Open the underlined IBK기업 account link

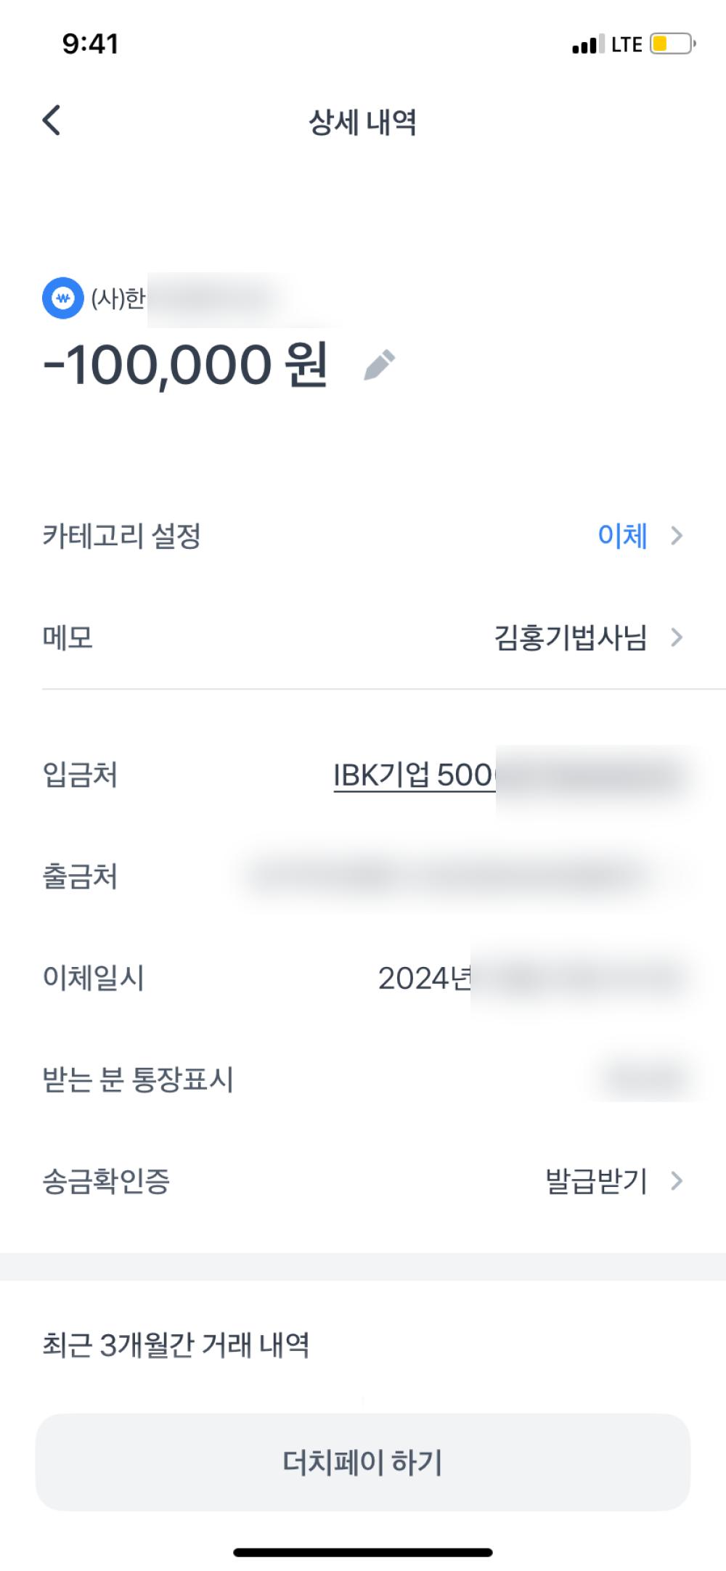click(x=413, y=775)
